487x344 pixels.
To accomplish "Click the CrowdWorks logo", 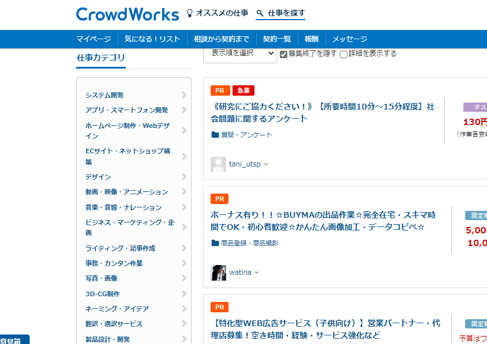I will point(128,14).
